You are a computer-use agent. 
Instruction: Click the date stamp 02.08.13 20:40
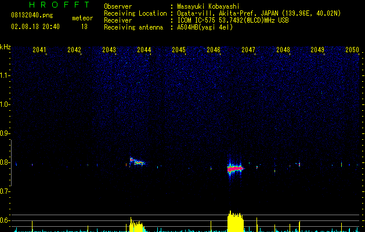35,27
